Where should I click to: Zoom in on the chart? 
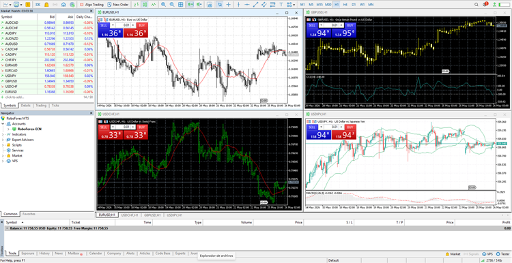[163, 5]
